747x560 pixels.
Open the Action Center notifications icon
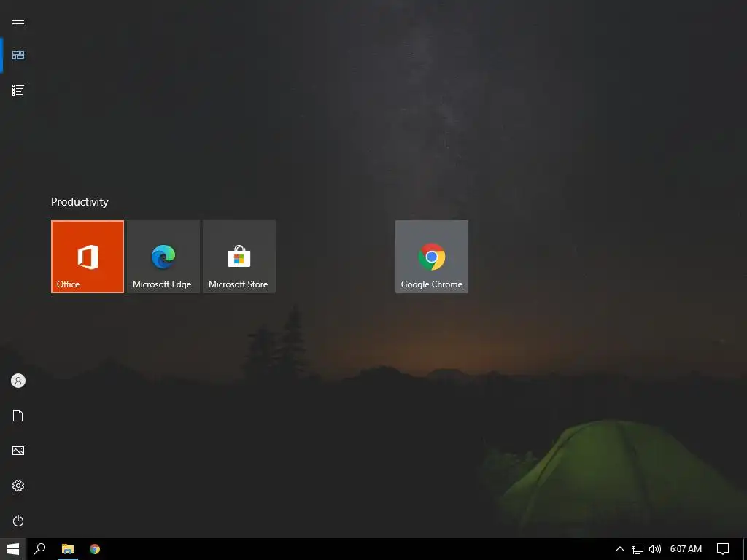coord(723,549)
